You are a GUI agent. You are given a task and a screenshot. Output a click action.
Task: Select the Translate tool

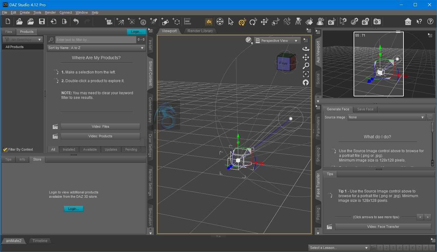coord(264,21)
